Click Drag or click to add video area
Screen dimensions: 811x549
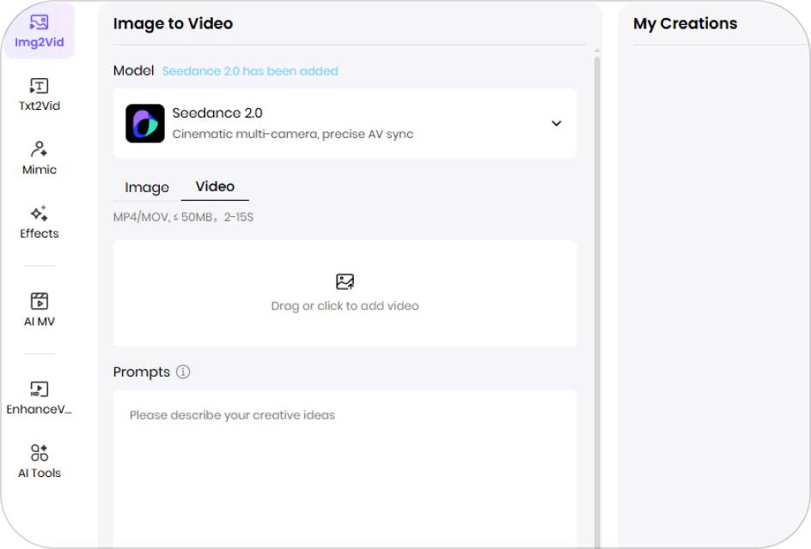pyautogui.click(x=345, y=294)
